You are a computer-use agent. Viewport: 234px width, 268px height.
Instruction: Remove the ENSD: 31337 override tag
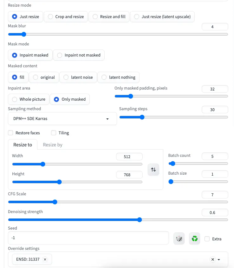(45, 259)
